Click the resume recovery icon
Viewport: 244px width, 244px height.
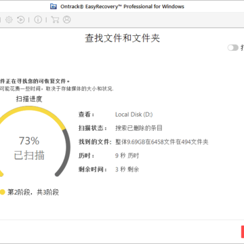point(21,20)
